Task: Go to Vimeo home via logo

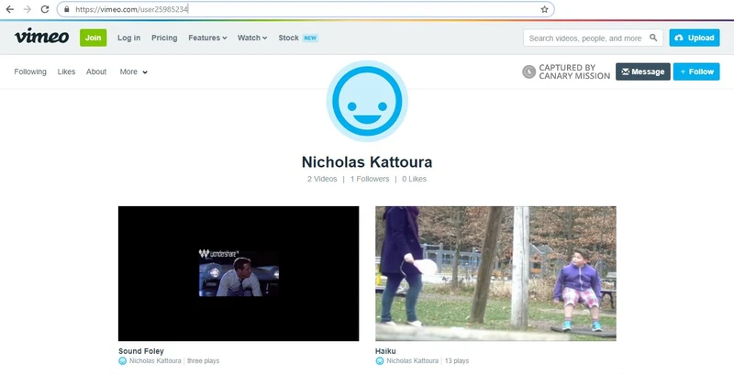Action: coord(41,37)
